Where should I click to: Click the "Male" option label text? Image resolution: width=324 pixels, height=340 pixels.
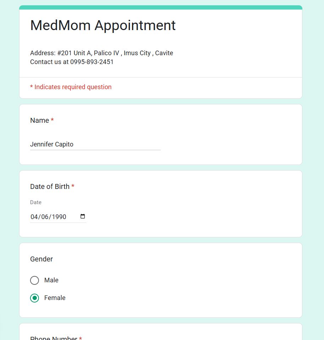[51, 280]
